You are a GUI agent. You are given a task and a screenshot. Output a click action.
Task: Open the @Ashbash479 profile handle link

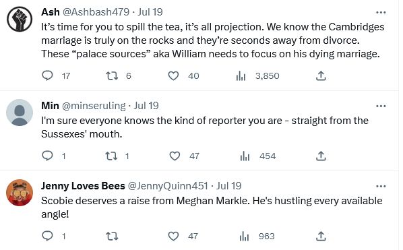tap(96, 12)
